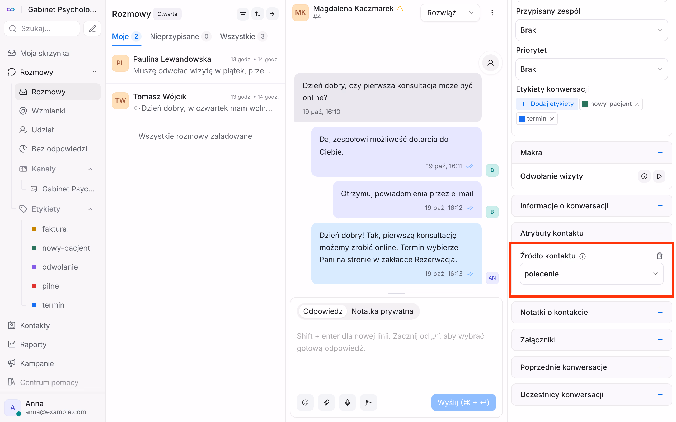Remove the nowy-pacjent label from conversation
The width and height of the screenshot is (676, 422).
click(x=637, y=104)
